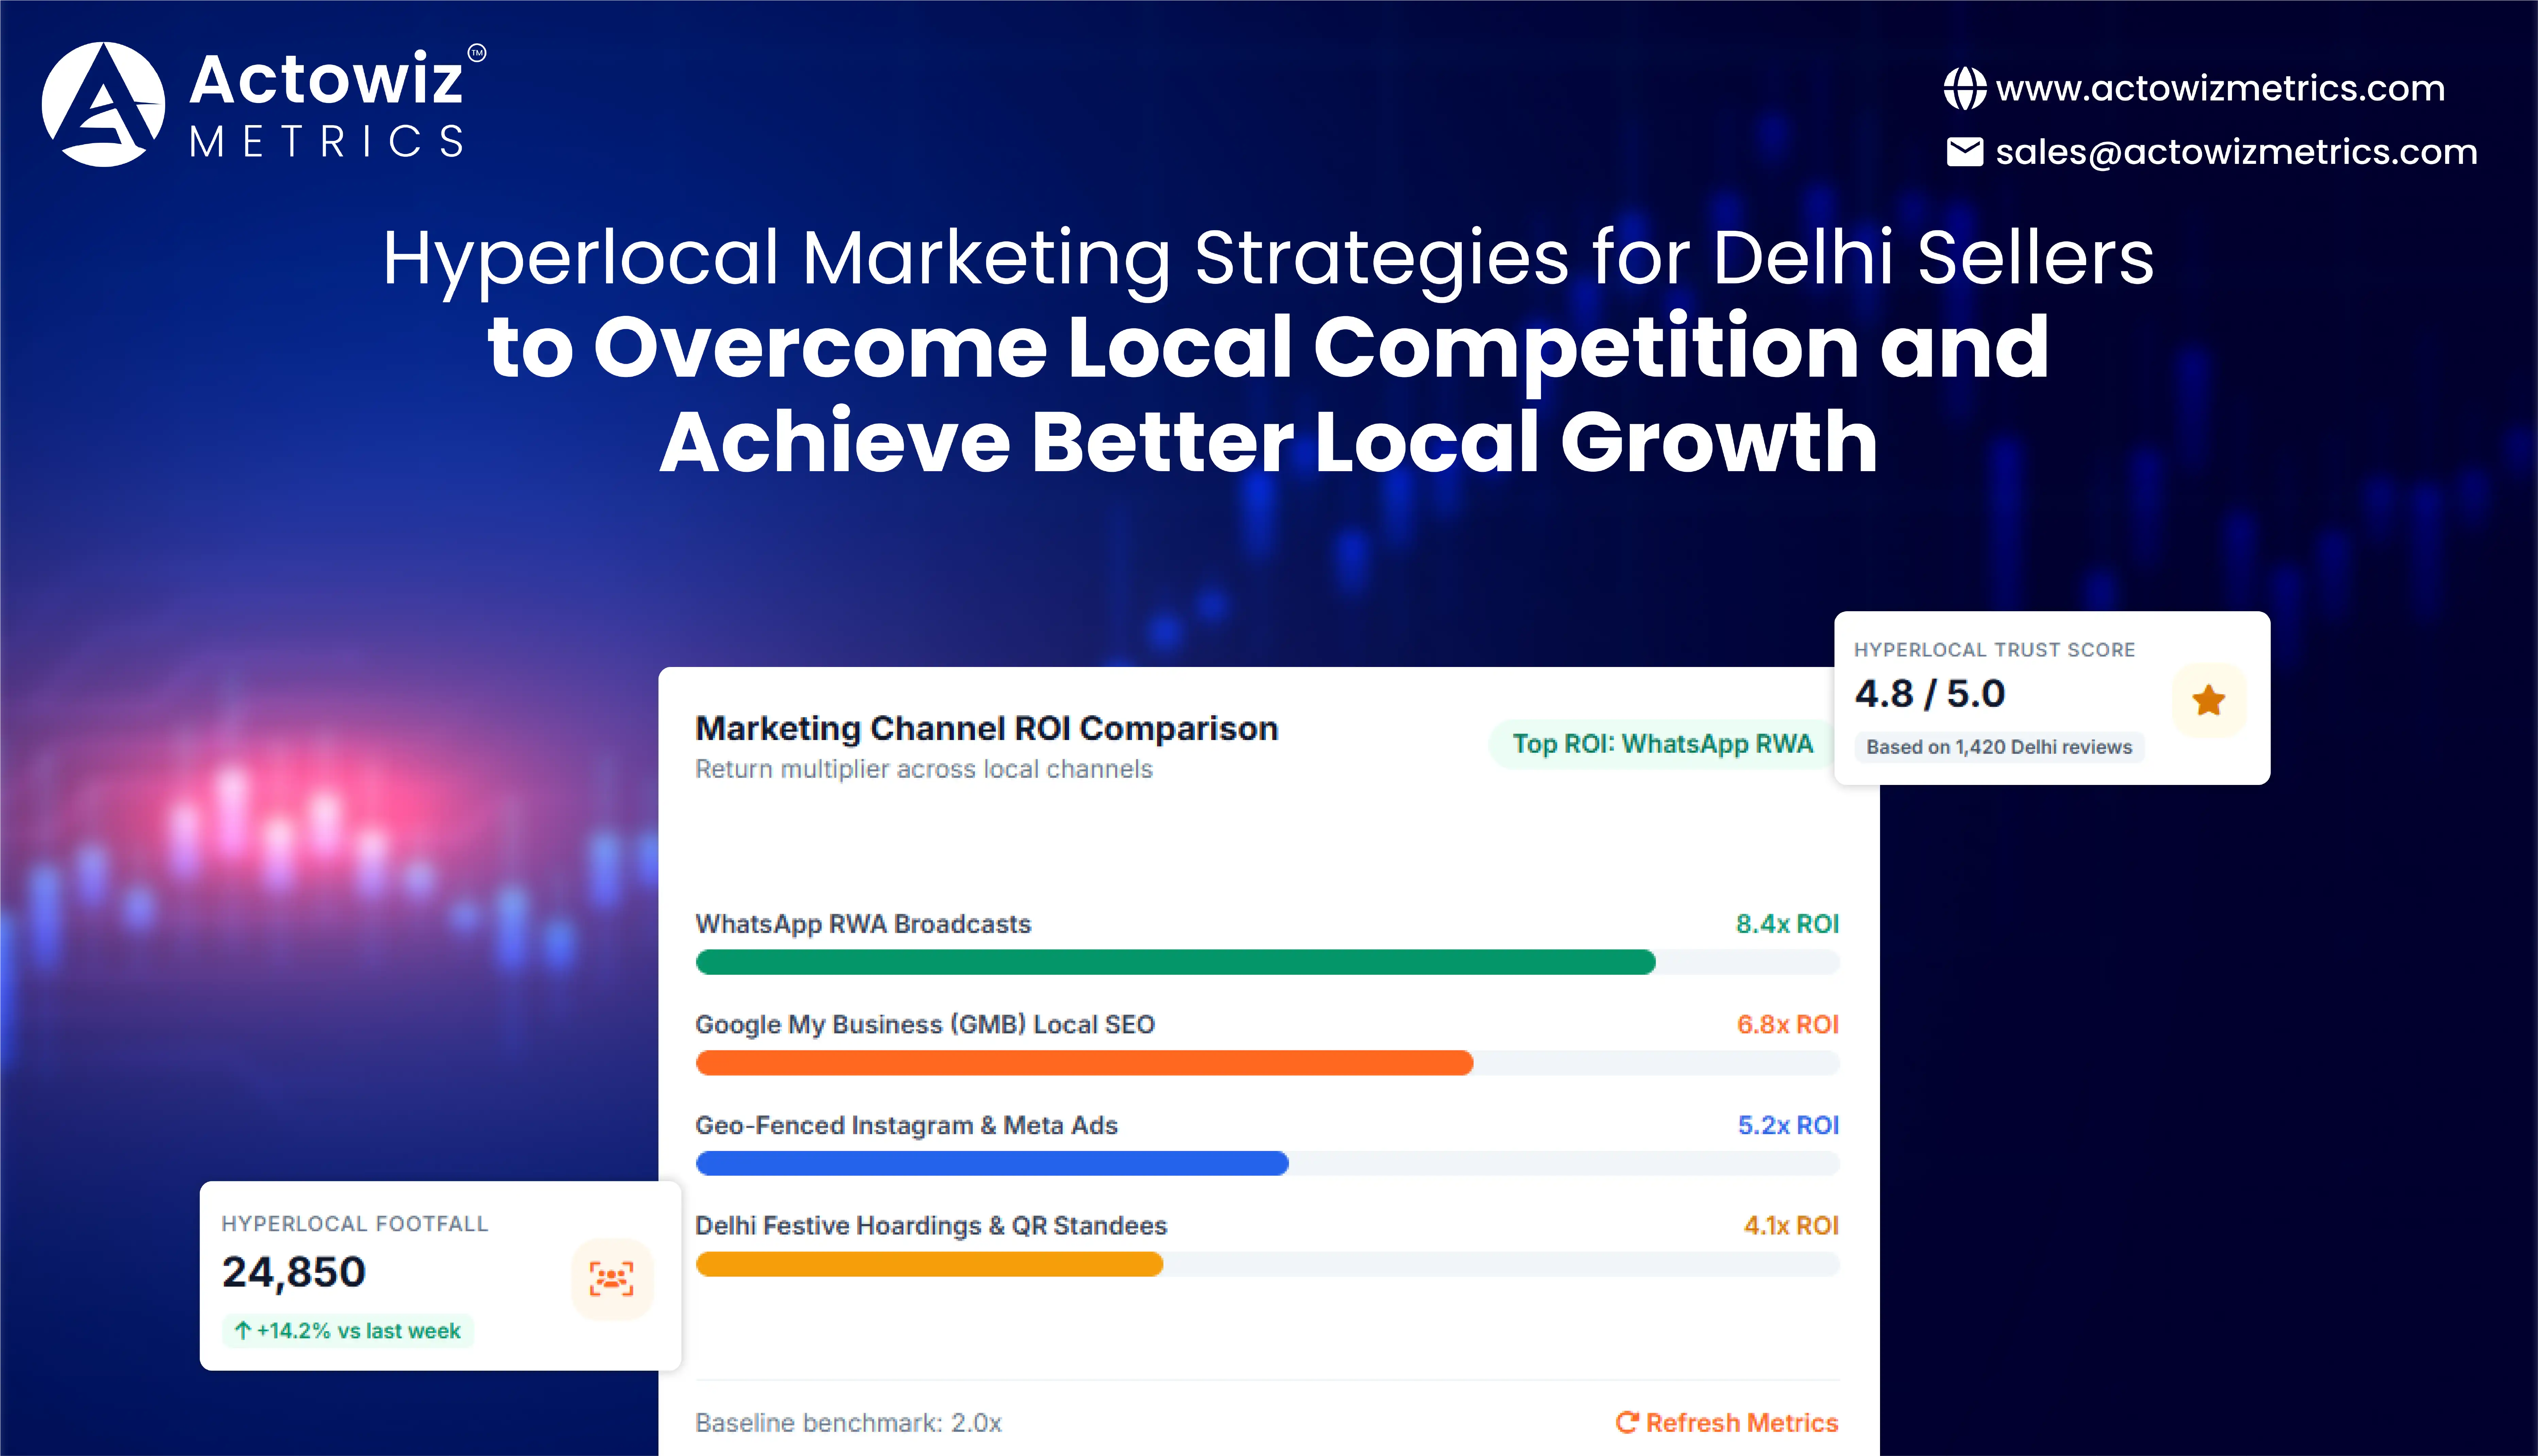Click the Actowiz Metrics logo emblem

103,104
